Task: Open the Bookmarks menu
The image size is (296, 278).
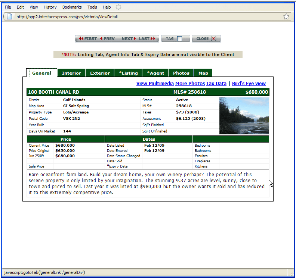Action: pyautogui.click(x=72, y=7)
